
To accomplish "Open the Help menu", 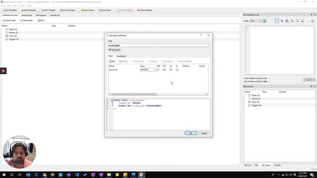I will click(x=29, y=5).
